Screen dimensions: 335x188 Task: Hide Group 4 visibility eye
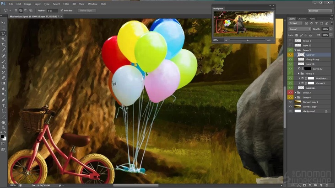(290, 97)
